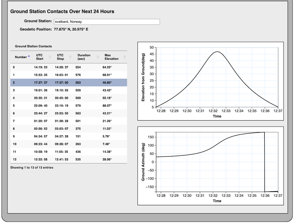Screen dimensions: 294x224
Task: Select contact row 4 starting 20:35:31
Action: coord(69,98)
